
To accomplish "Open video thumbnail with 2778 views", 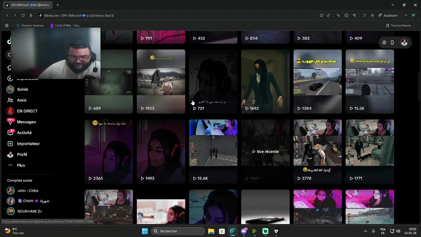I will pyautogui.click(x=317, y=151).
